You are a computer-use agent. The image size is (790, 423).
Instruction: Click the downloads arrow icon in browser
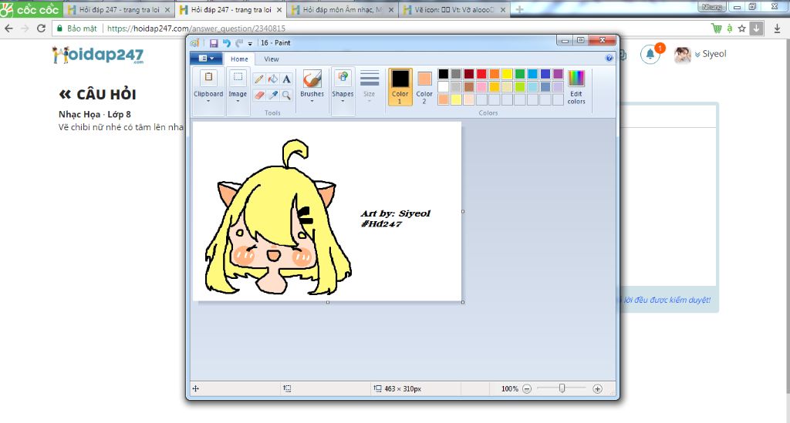(x=777, y=29)
